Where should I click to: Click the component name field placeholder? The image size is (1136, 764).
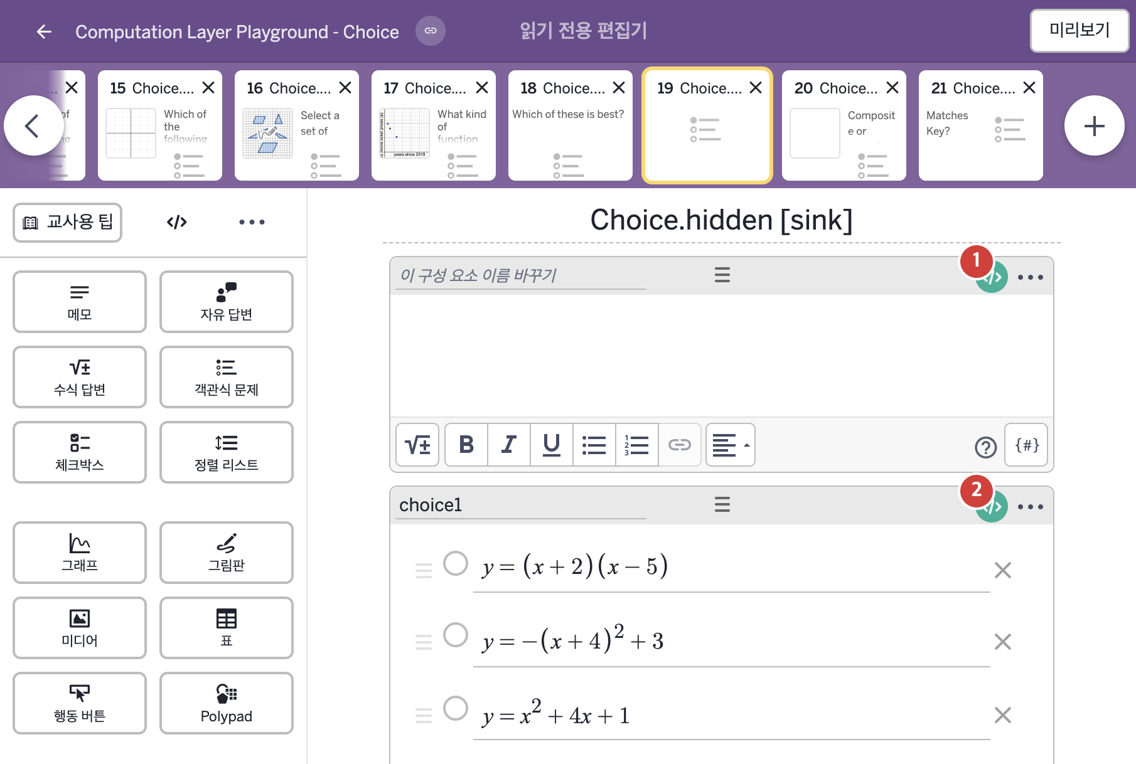(x=521, y=275)
